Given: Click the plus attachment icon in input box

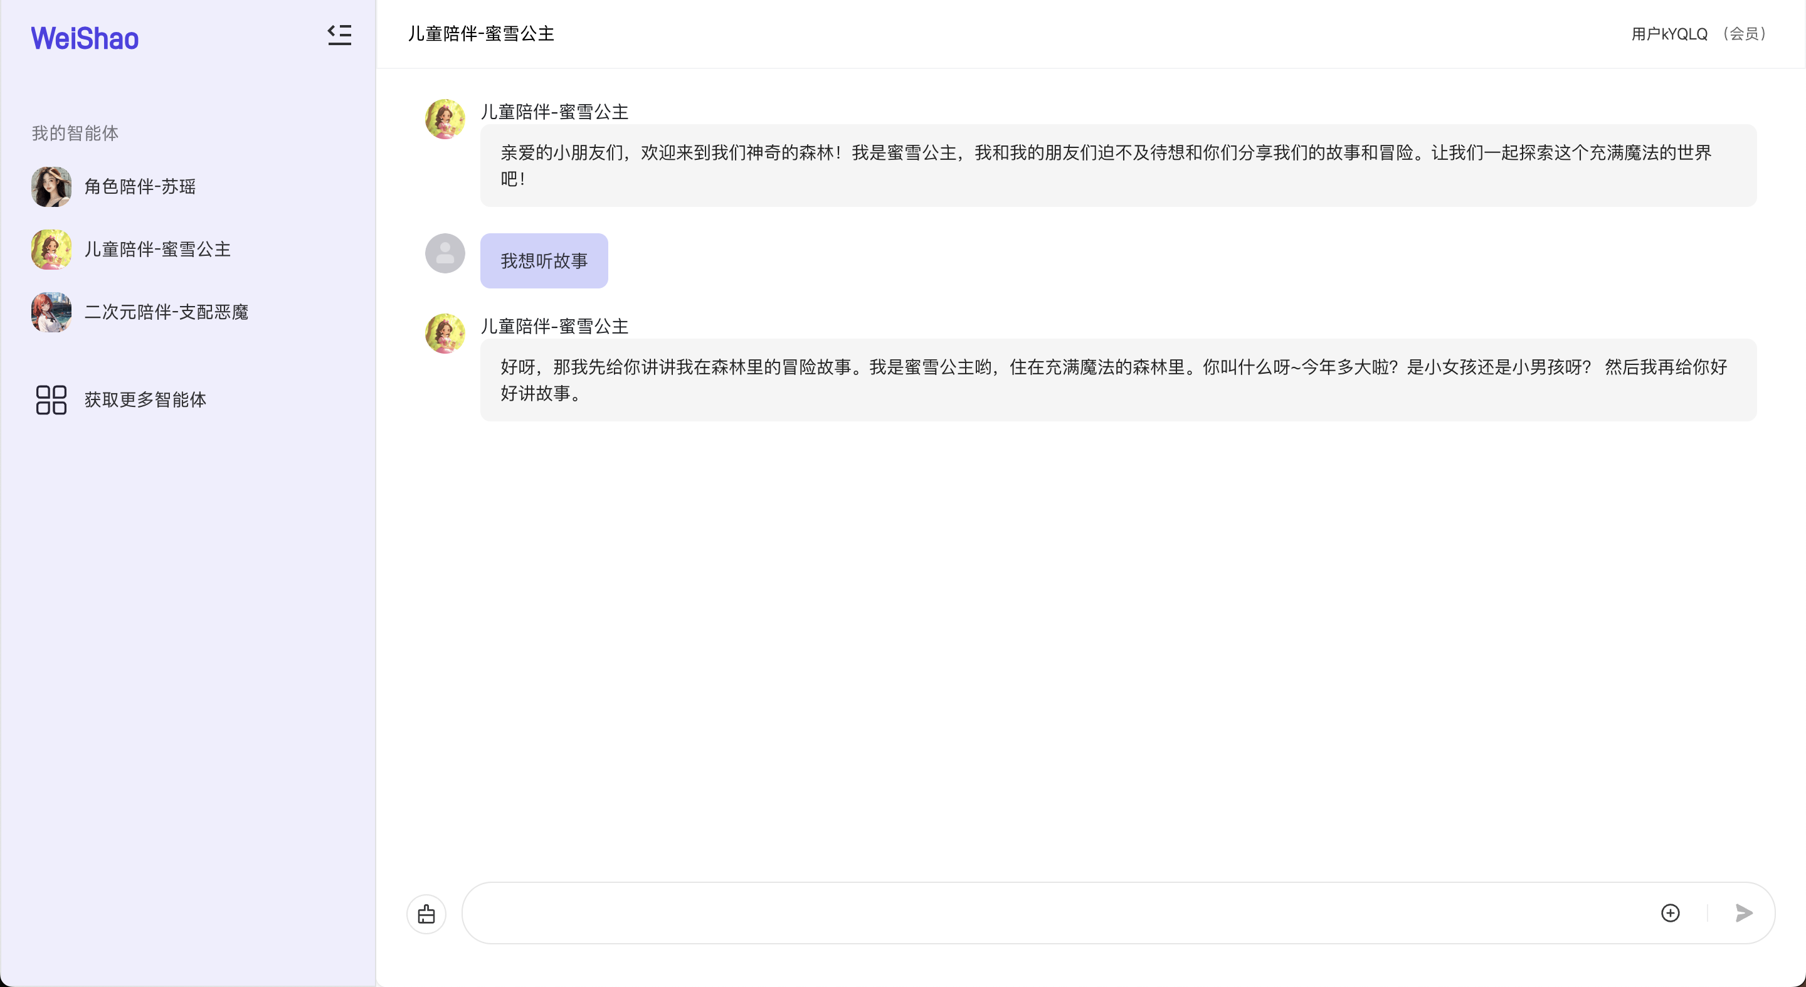Looking at the screenshot, I should (1671, 913).
